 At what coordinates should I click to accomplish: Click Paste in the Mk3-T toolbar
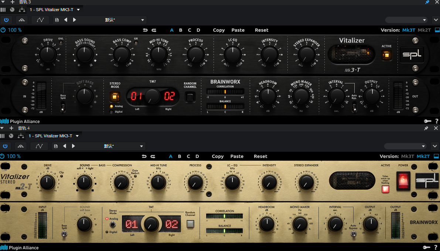pyautogui.click(x=238, y=30)
